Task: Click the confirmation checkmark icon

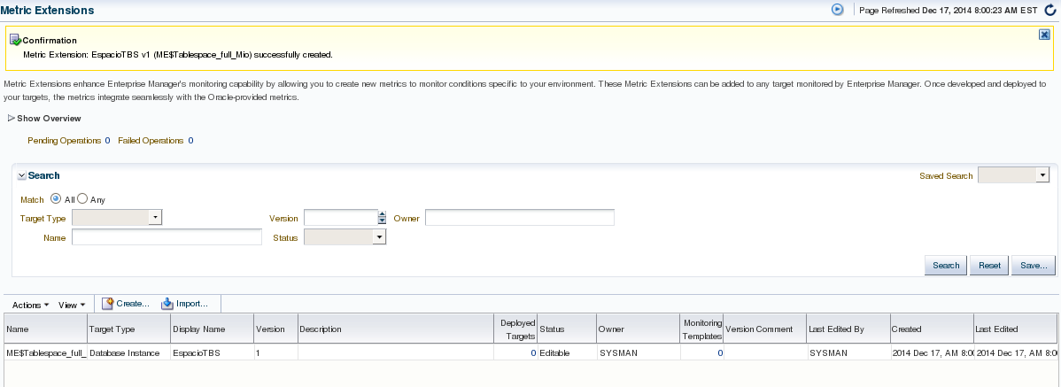Action: [15, 40]
